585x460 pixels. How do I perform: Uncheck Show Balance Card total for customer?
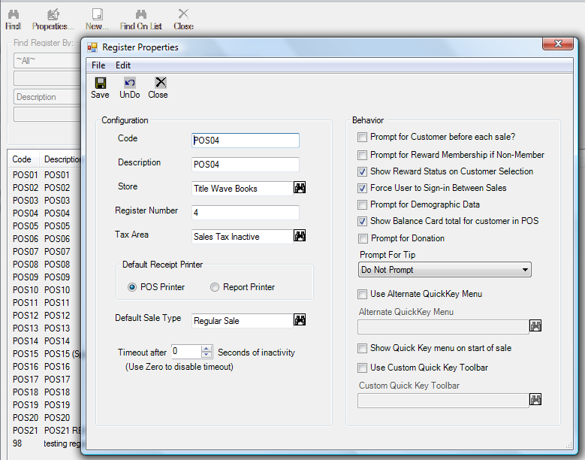[362, 222]
